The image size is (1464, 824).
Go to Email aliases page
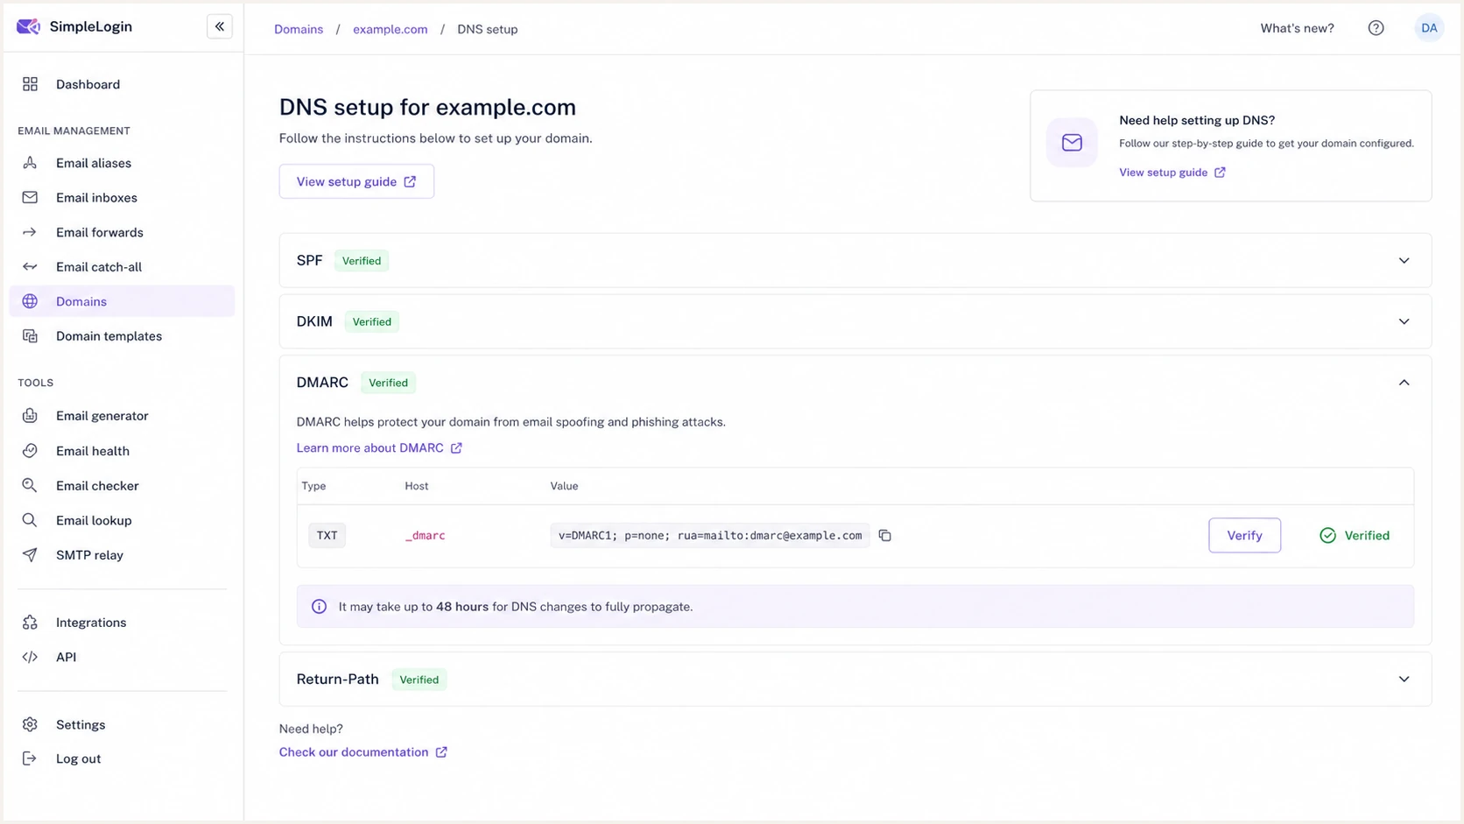122,163
